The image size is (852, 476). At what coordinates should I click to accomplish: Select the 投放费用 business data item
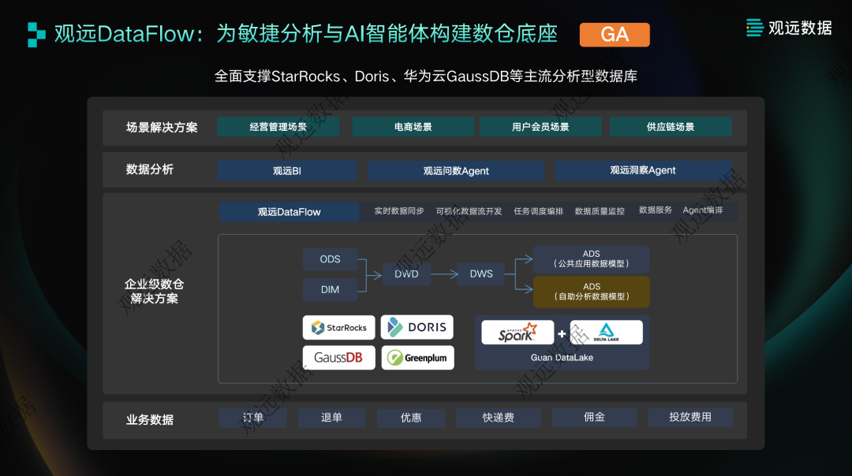click(x=690, y=418)
